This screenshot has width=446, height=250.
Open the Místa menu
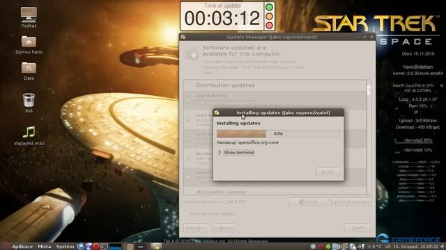pyautogui.click(x=45, y=247)
